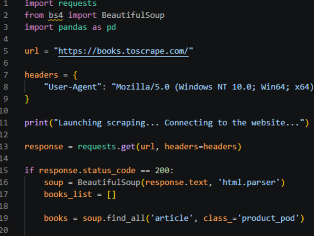Click 'response' variable on line 13
This screenshot has height=236, width=314.
[x=44, y=147]
